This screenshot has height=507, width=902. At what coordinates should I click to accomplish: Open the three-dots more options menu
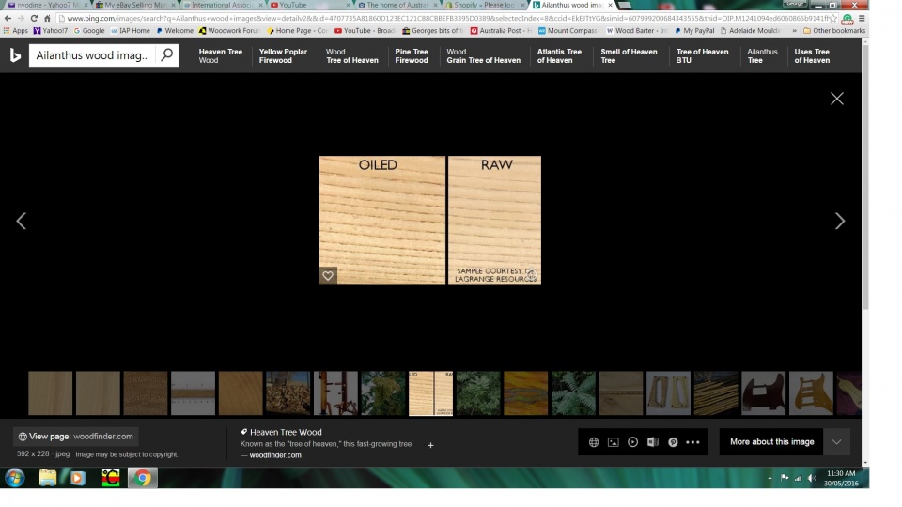tap(693, 442)
